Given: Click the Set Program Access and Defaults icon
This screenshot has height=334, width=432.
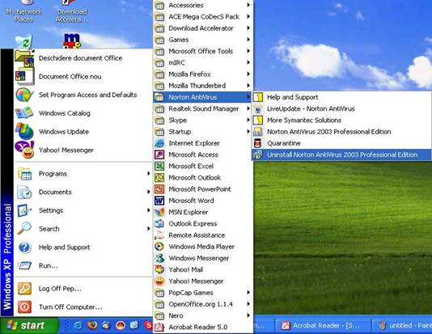Looking at the screenshot, I should coord(24,95).
